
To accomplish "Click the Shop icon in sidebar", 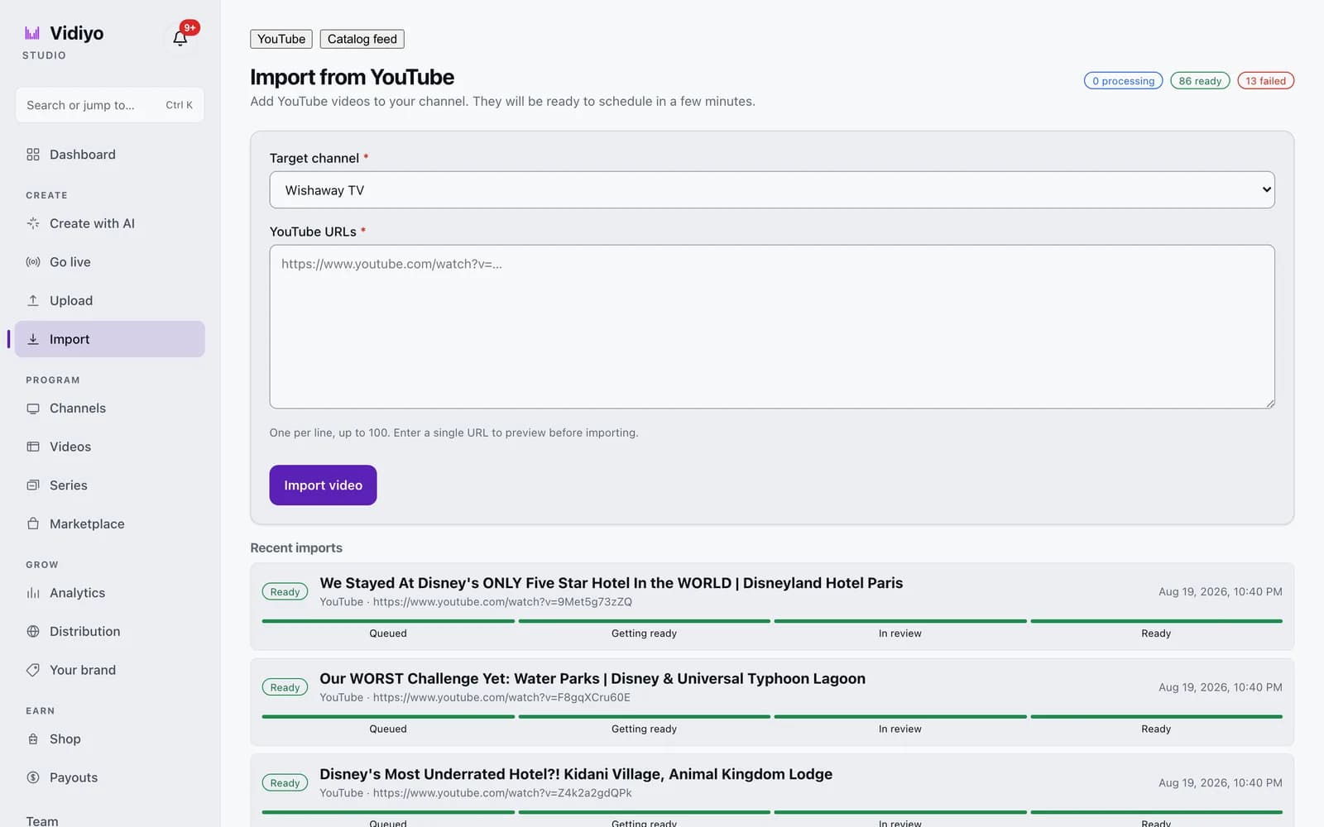I will [33, 739].
